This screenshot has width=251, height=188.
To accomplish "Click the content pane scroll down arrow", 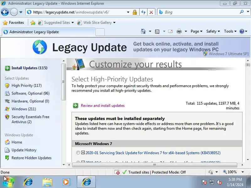I will click(248, 159).
